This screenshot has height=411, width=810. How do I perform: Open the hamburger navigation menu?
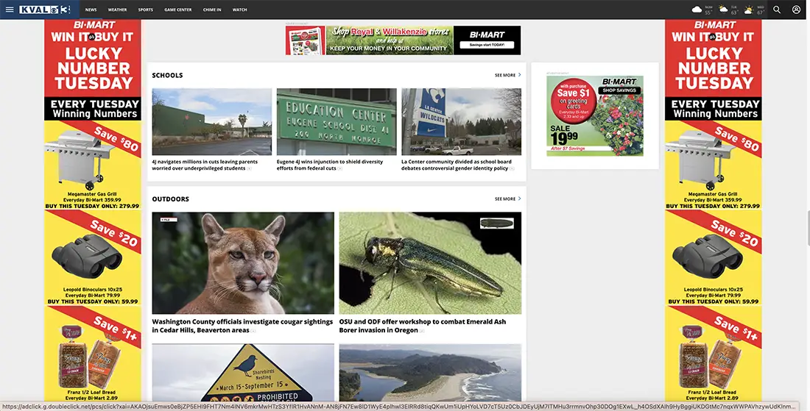pyautogui.click(x=10, y=10)
